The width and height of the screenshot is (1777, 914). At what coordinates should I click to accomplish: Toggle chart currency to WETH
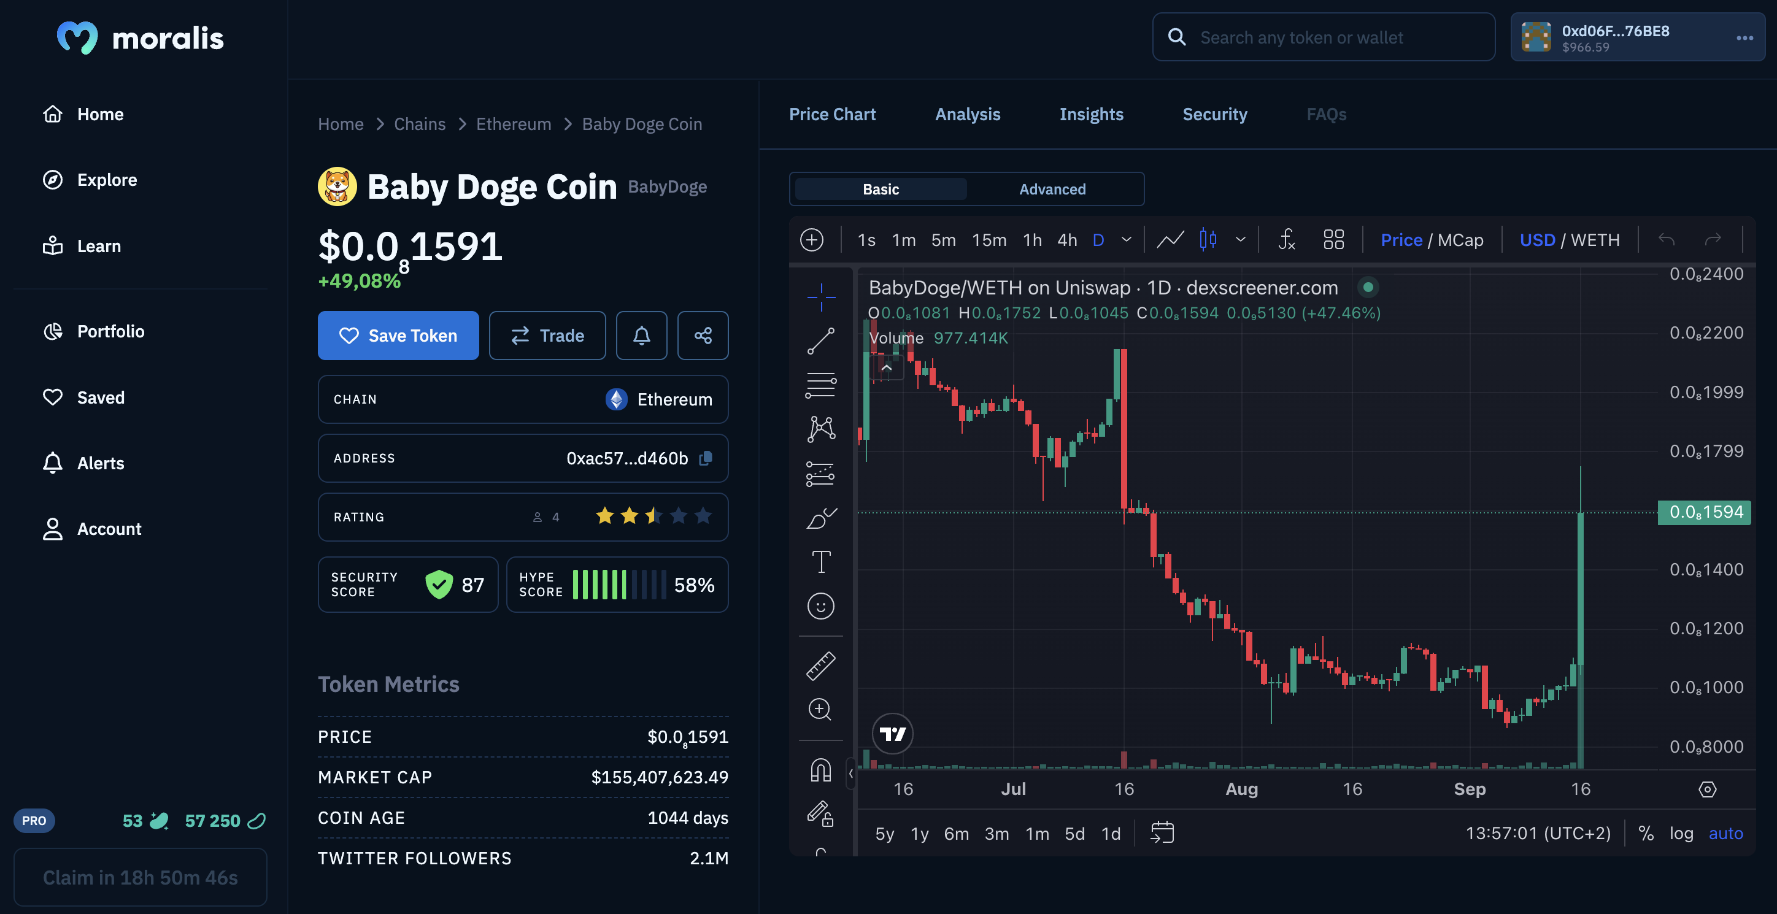[x=1594, y=240]
